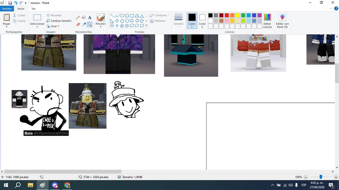Open Windows Start menu
Image resolution: width=339 pixels, height=190 pixels.
pos(6,185)
